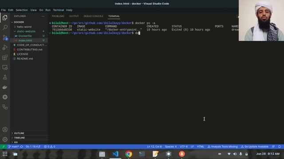This screenshot has width=284, height=159.
Task: Open the File menu
Action: pos(4,10)
